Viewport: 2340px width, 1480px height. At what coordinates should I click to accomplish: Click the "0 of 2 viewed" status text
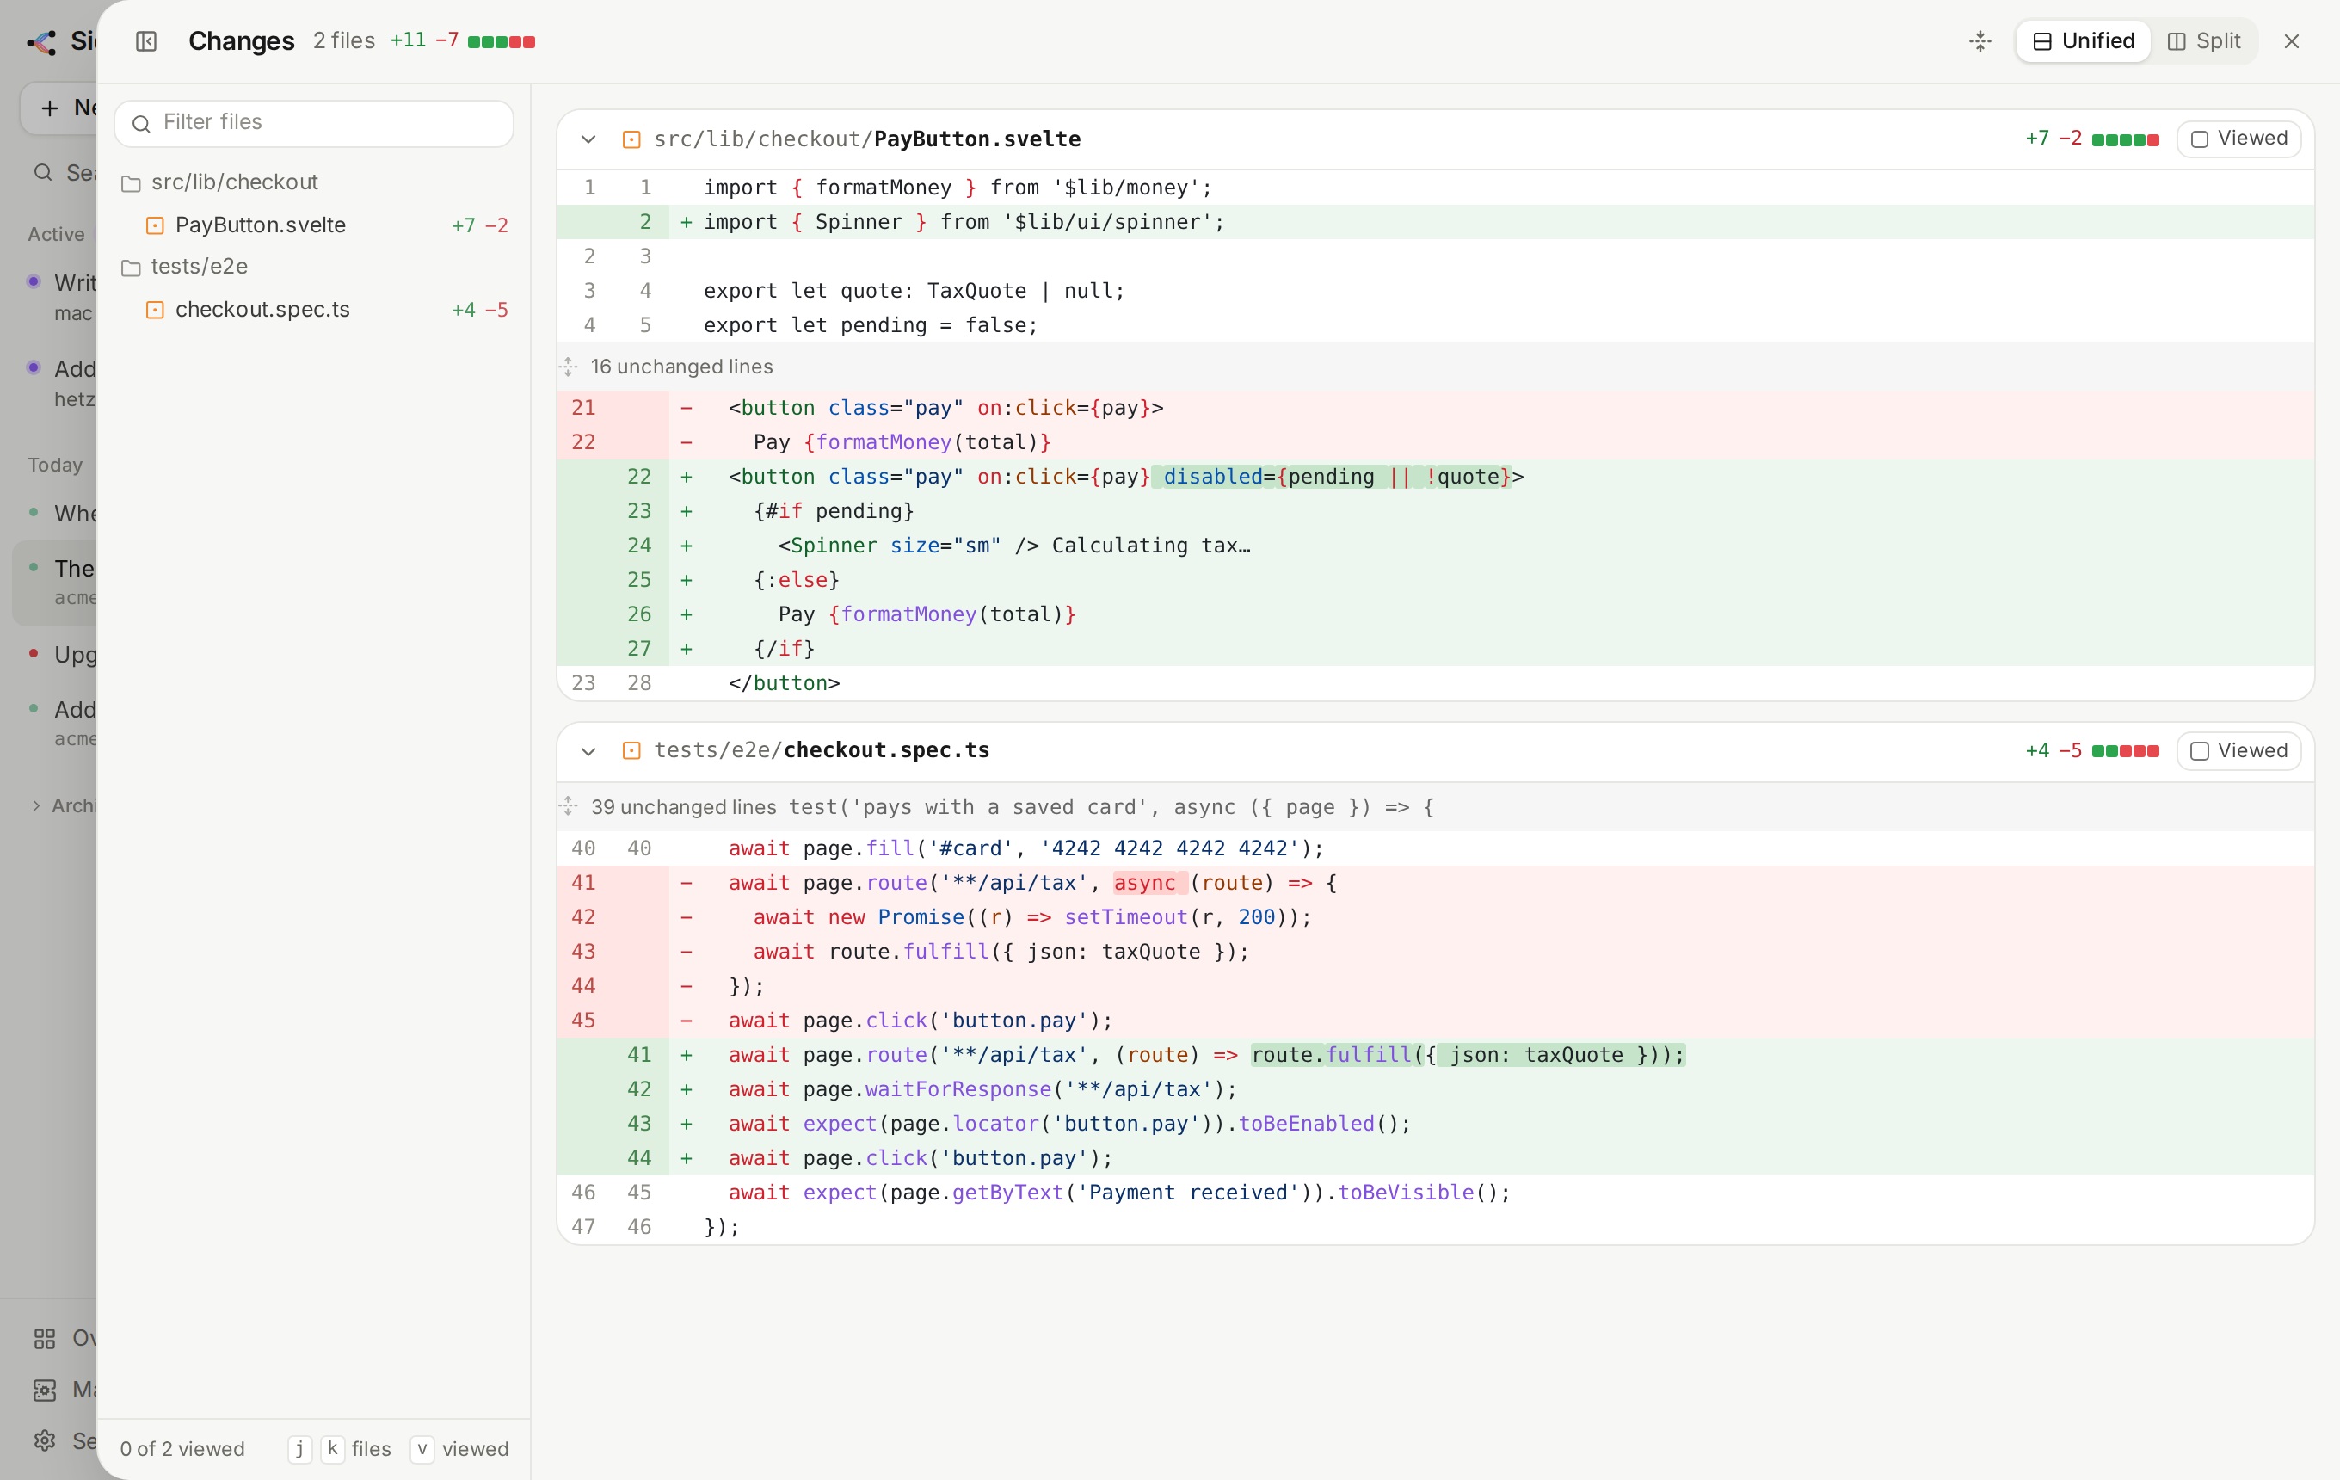click(x=182, y=1449)
